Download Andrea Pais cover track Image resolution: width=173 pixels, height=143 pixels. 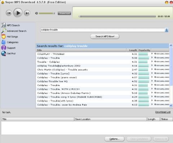click(162, 105)
